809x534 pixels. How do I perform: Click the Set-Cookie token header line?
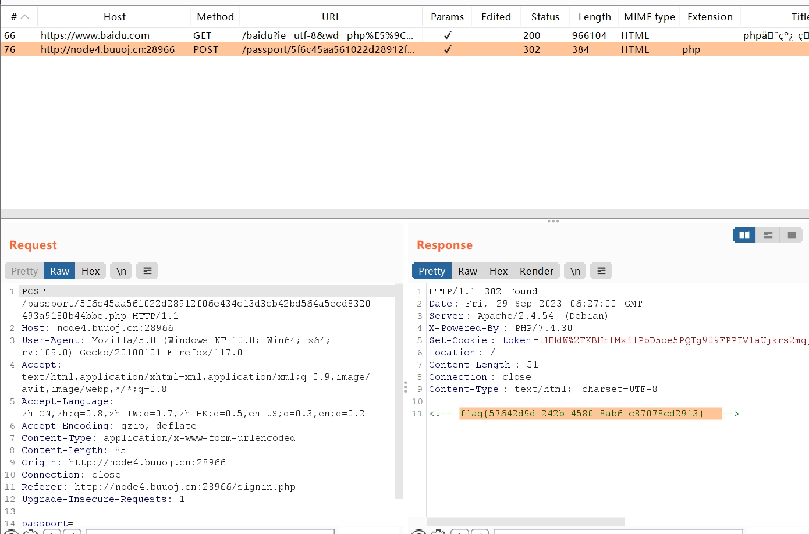coord(619,340)
